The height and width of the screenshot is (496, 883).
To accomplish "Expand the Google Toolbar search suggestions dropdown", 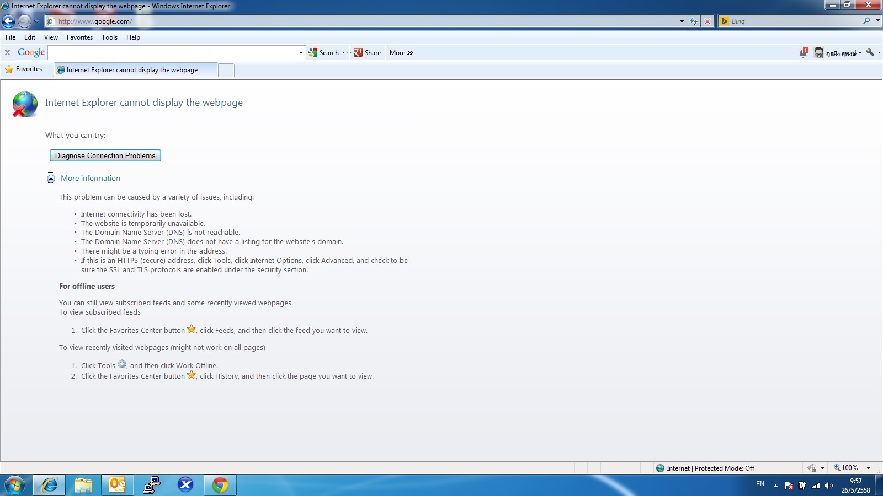I will [x=301, y=53].
